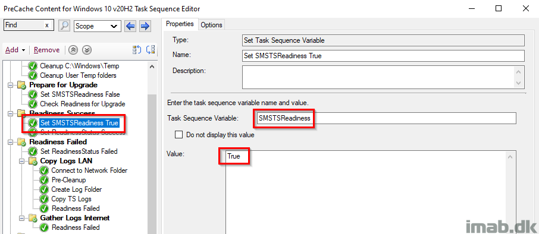
Task: Click green check of Connect to Network Folder
Action: [44, 170]
